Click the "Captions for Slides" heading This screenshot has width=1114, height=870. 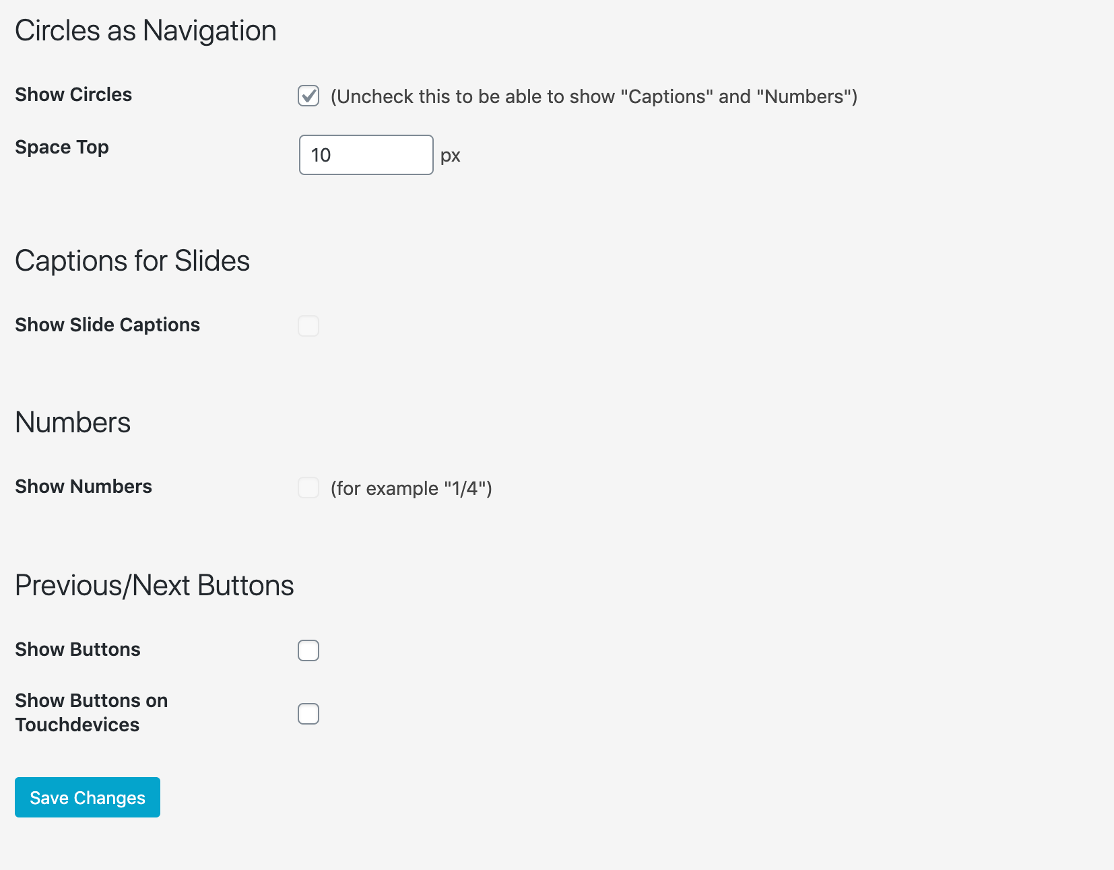132,261
